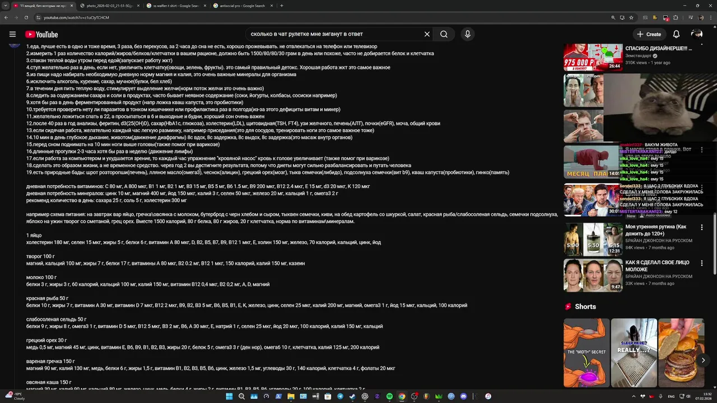
Task: Switch to the antisocial pro Google Search tab
Action: click(x=242, y=6)
